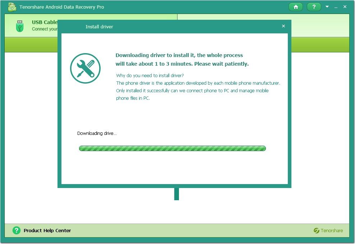Click the green USB plug icon
Viewport: 355px width, 244px height.
coord(19,26)
